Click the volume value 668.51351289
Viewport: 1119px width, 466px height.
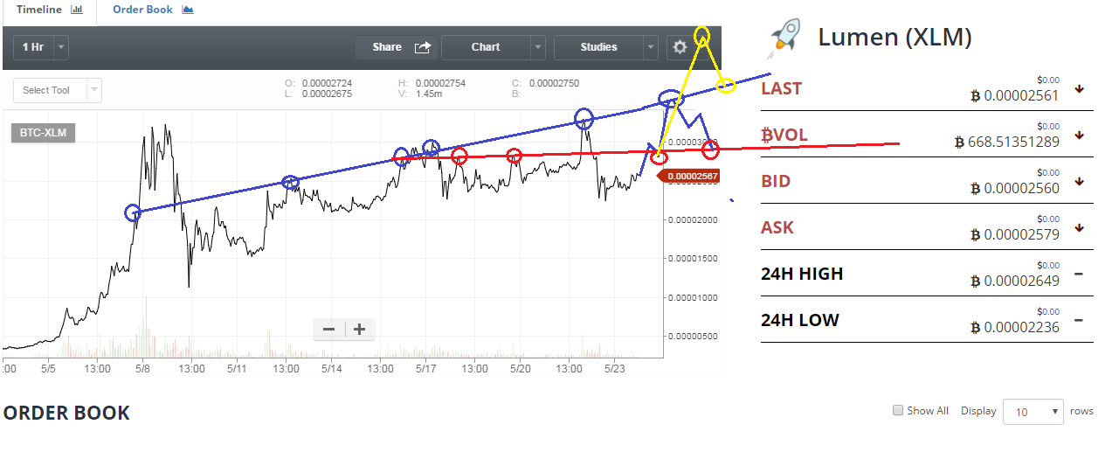1006,143
